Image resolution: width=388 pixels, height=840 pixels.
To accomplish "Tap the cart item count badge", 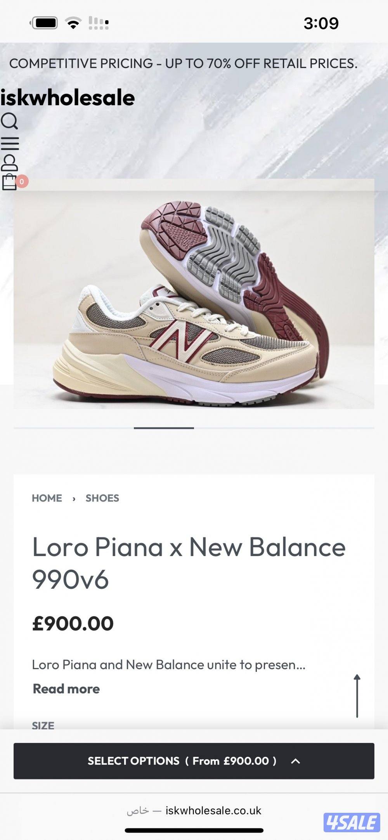I will [22, 181].
